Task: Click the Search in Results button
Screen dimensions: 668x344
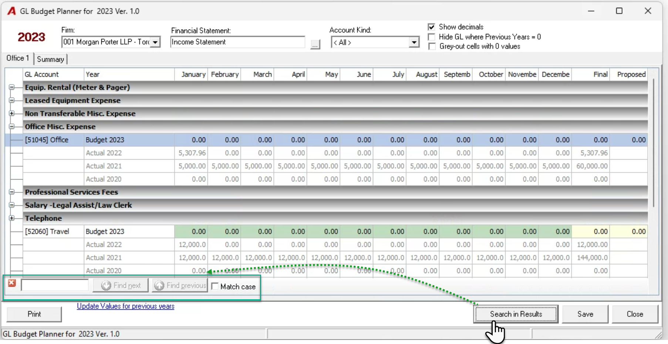Action: [x=516, y=314]
